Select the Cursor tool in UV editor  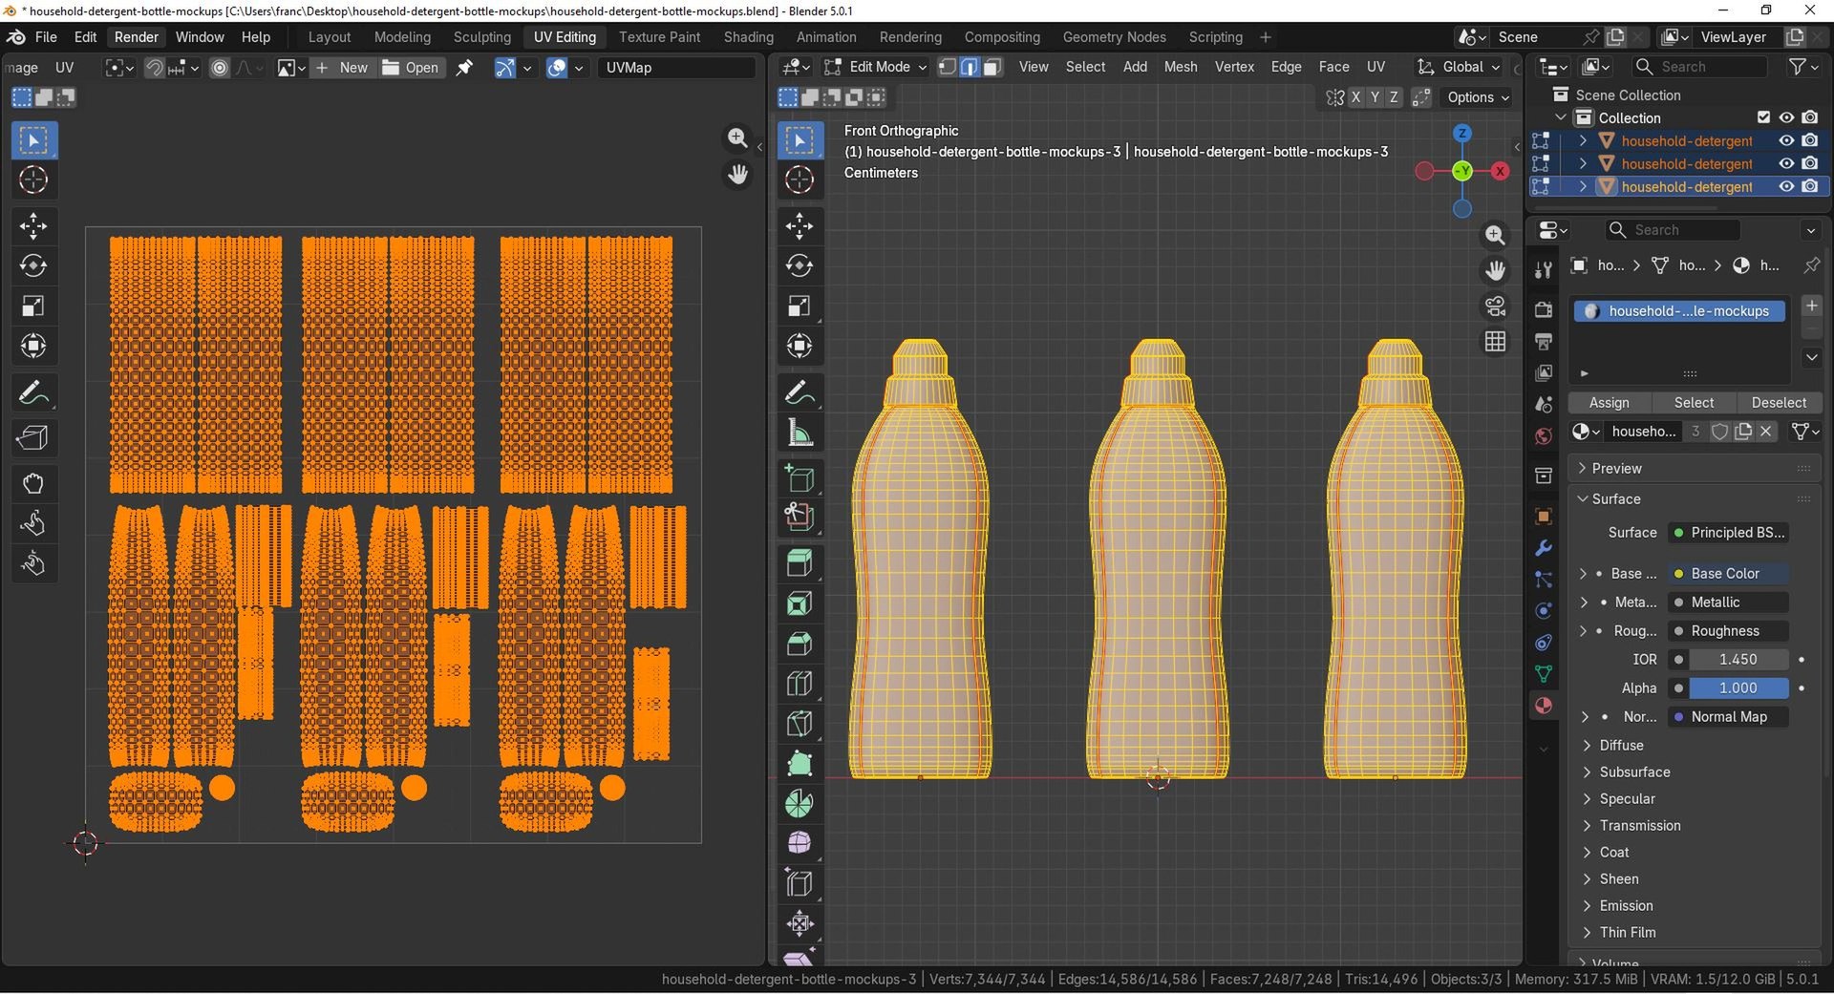pyautogui.click(x=33, y=180)
